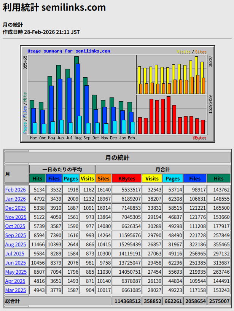Select the Sep 2025 link
Viewport: 234px width, 311px height.
[16, 235]
